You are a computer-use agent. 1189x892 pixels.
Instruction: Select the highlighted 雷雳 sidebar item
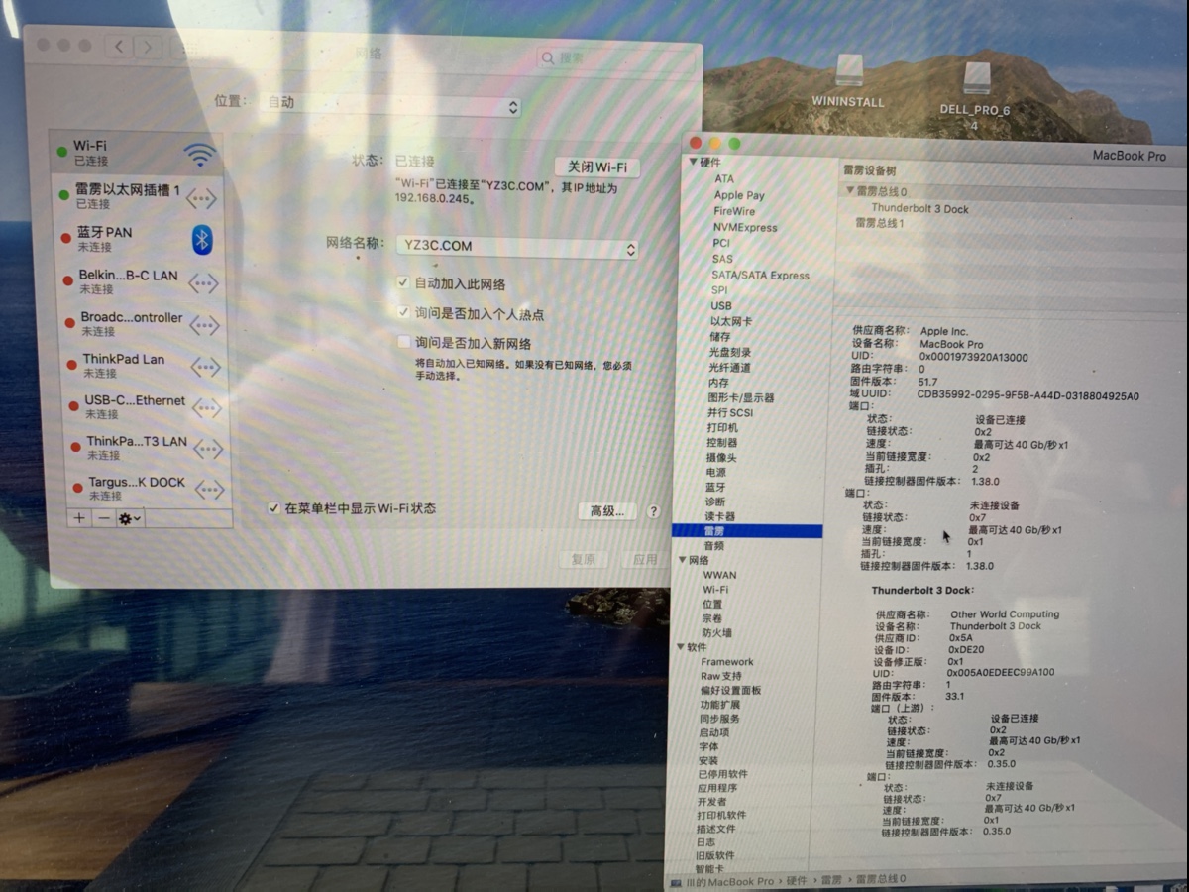click(x=747, y=532)
